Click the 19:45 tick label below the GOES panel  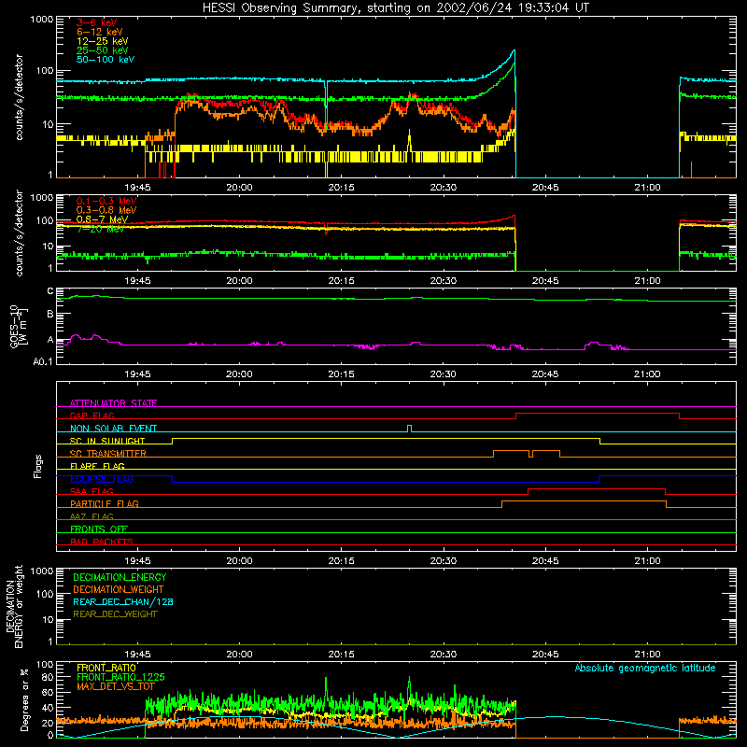tap(137, 374)
